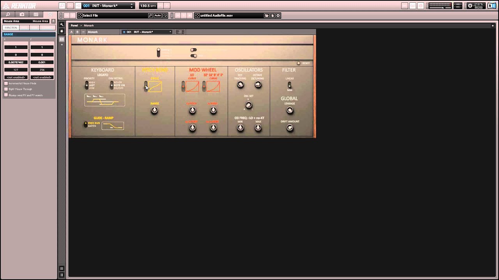Viewport: 499px width, 280px height.
Task: Click the open folder icon in recorder
Action: tap(267, 16)
